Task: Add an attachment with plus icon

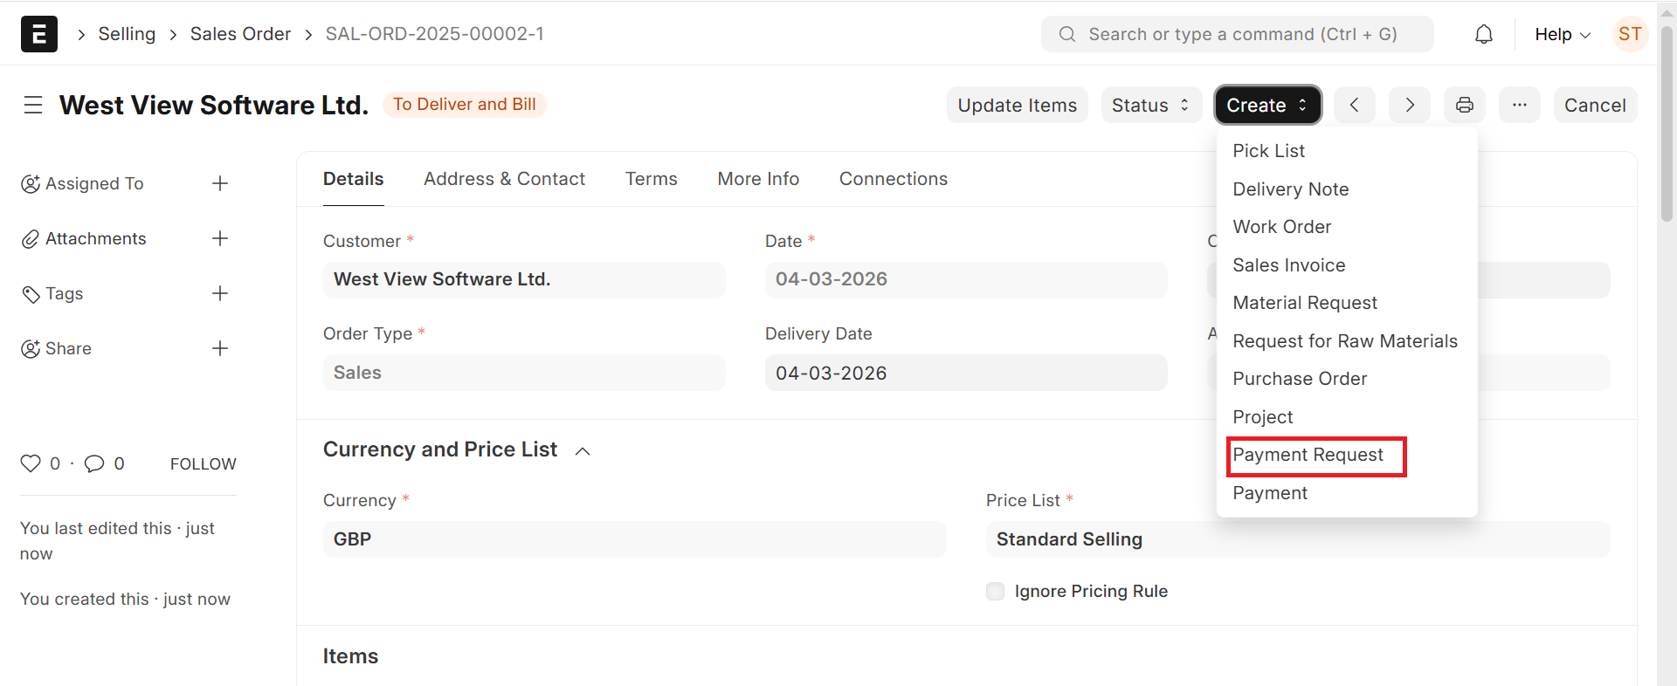Action: pyautogui.click(x=220, y=238)
